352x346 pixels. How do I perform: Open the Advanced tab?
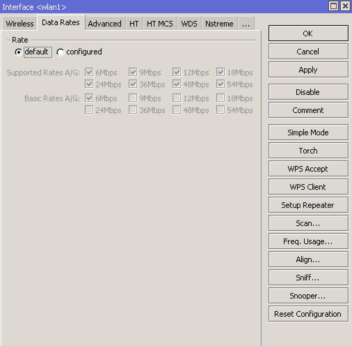point(105,23)
